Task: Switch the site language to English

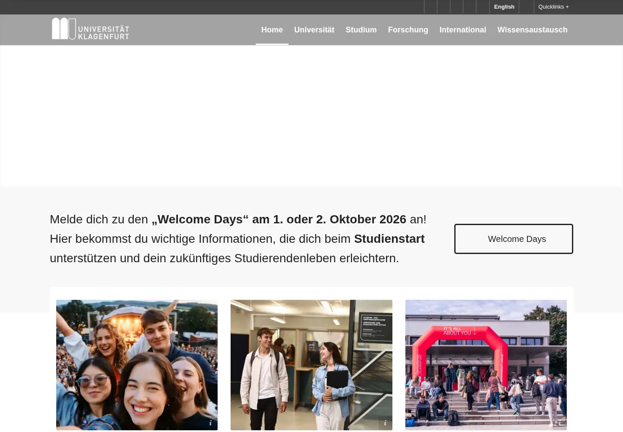Action: pyautogui.click(x=504, y=7)
